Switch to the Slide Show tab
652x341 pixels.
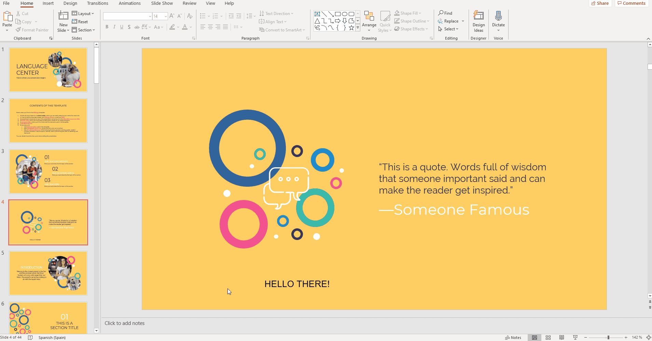[162, 3]
